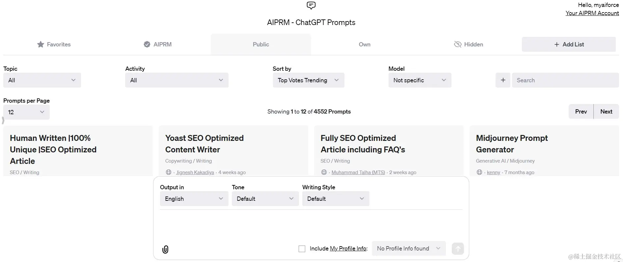
Task: Click the 'Hello, myaiforce' greeting text
Action: pos(598,5)
